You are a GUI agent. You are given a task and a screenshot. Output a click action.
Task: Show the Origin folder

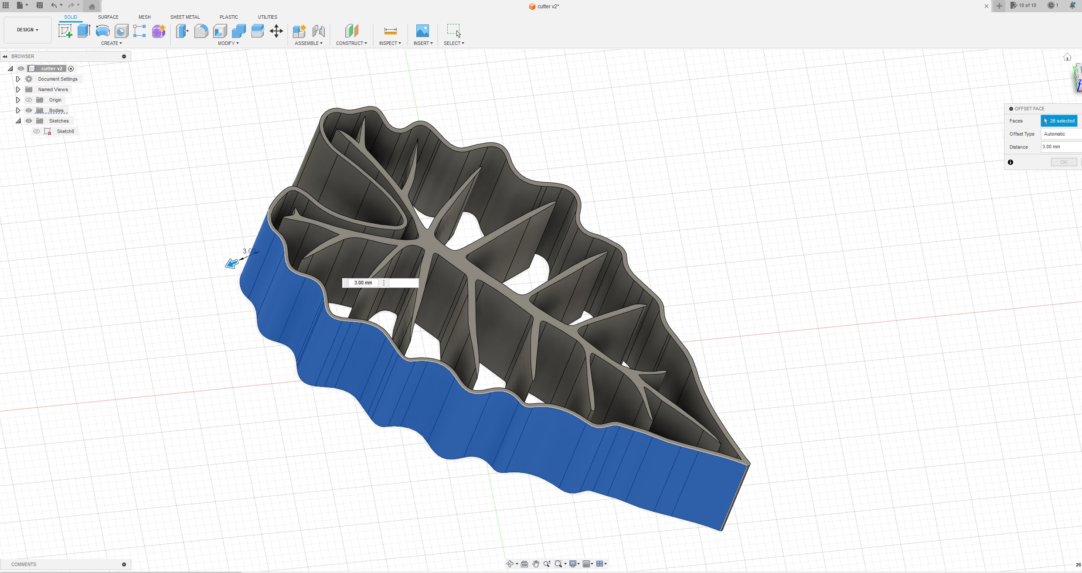pyautogui.click(x=29, y=99)
